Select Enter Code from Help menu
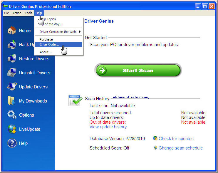The height and width of the screenshot is (173, 218). click(x=49, y=44)
